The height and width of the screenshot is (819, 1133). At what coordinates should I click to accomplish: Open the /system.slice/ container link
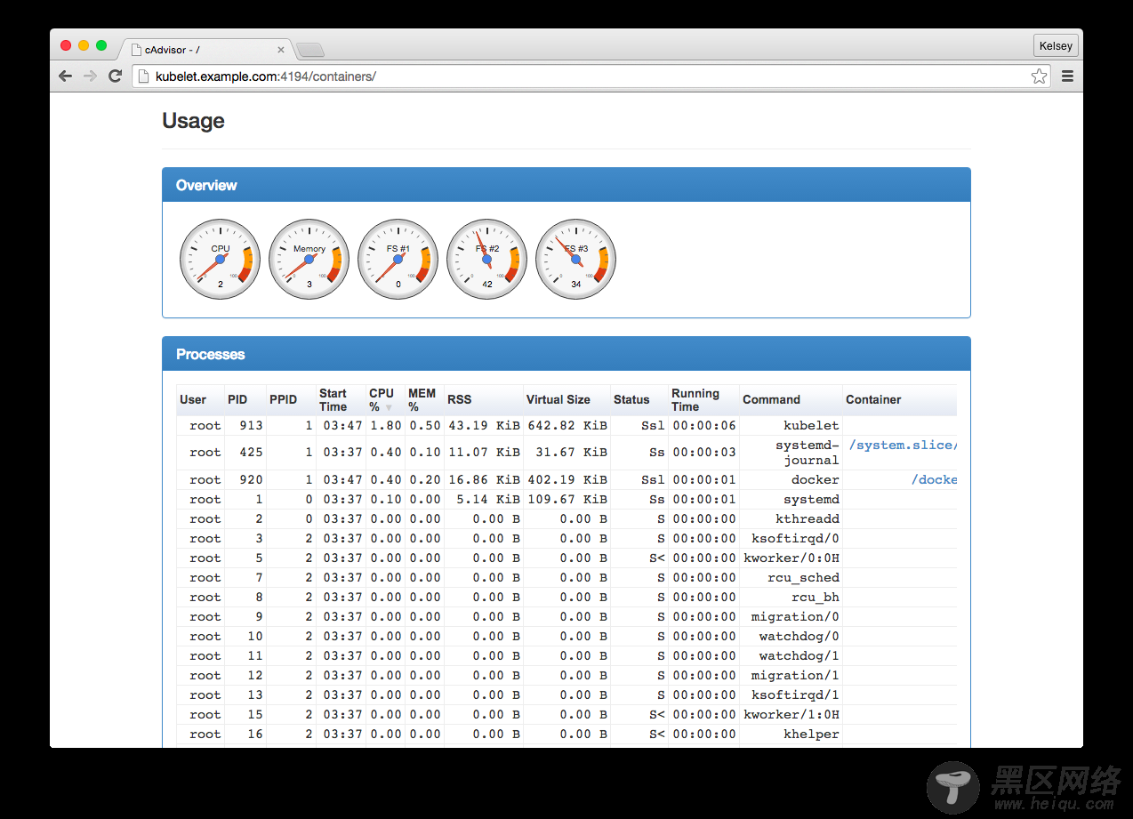[x=903, y=446]
